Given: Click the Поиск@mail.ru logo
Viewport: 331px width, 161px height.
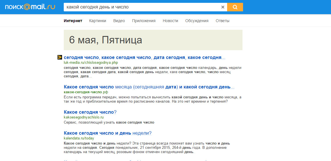Looking at the screenshot, I should click(x=30, y=7).
